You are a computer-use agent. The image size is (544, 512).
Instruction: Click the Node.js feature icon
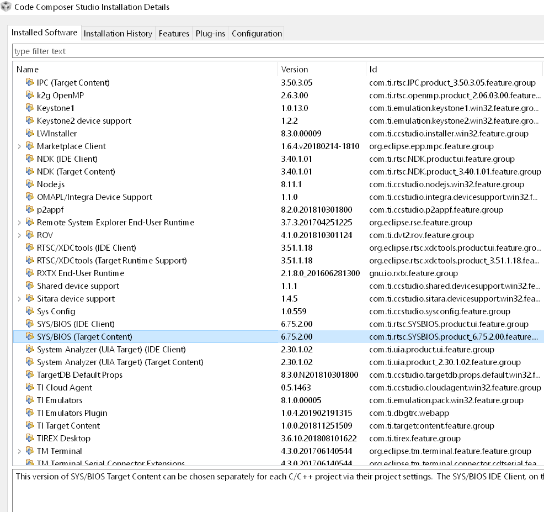pos(30,184)
